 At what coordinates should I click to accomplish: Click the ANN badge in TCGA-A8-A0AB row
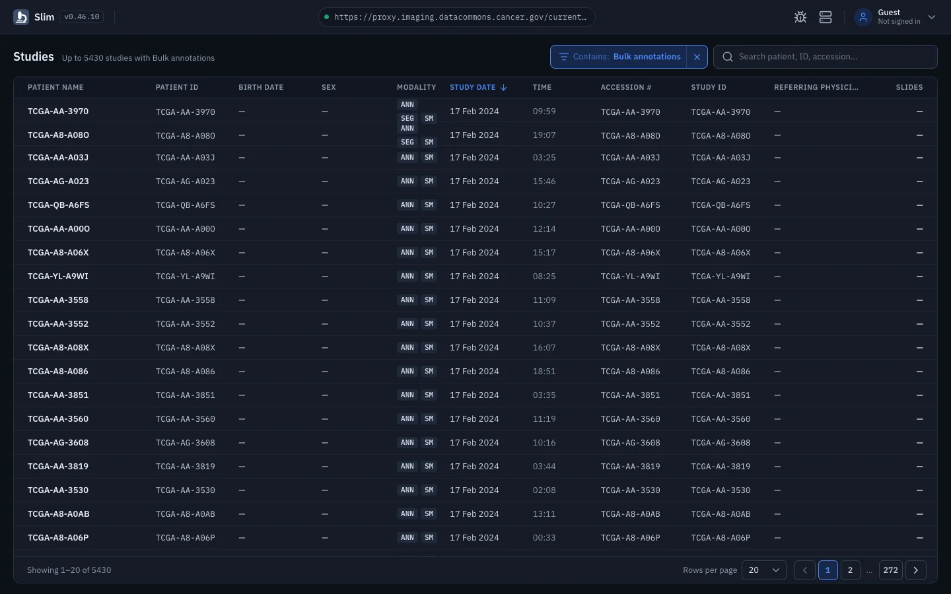[407, 514]
